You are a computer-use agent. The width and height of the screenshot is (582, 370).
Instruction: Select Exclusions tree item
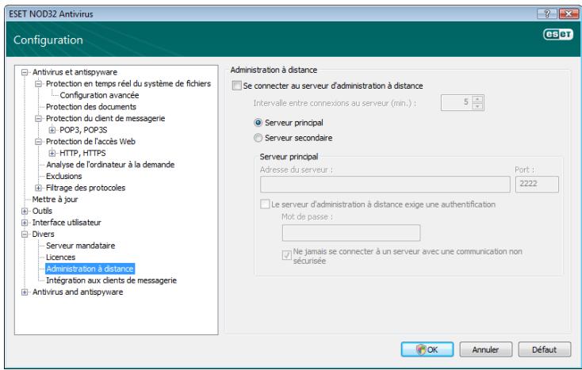(64, 176)
